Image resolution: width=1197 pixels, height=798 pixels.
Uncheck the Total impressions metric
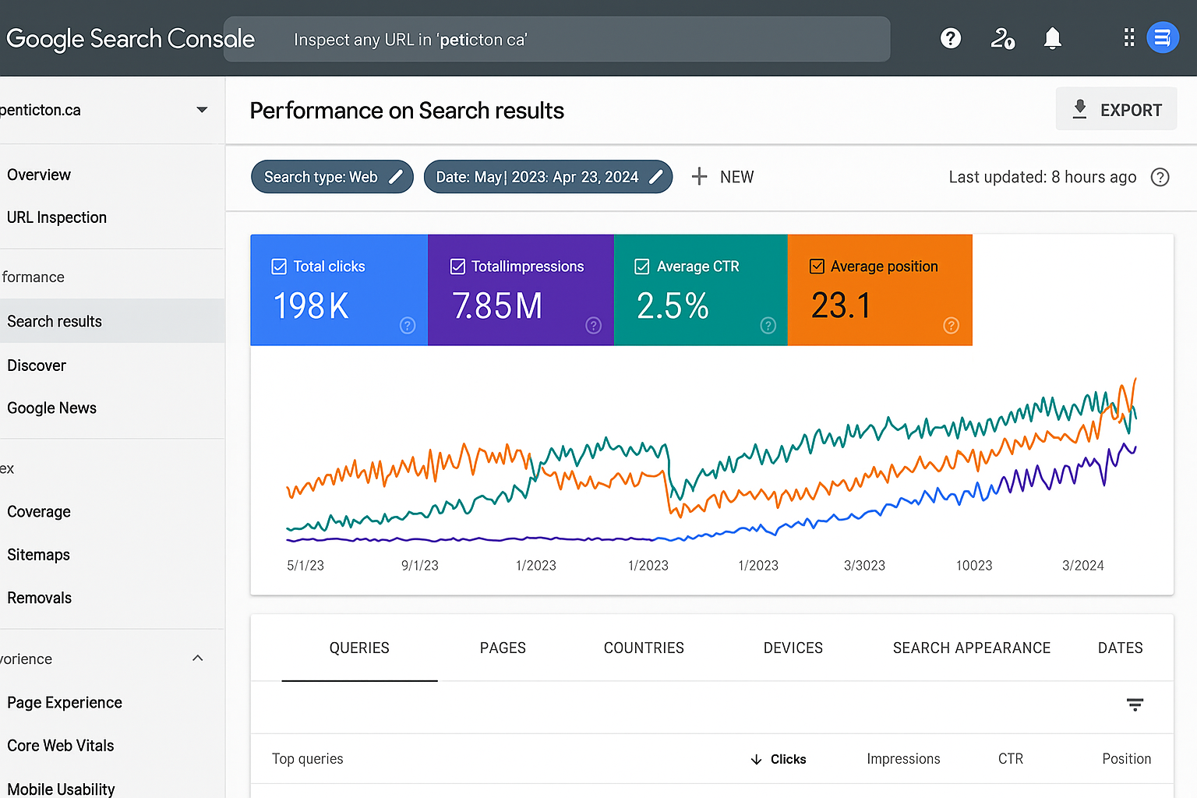tap(458, 267)
